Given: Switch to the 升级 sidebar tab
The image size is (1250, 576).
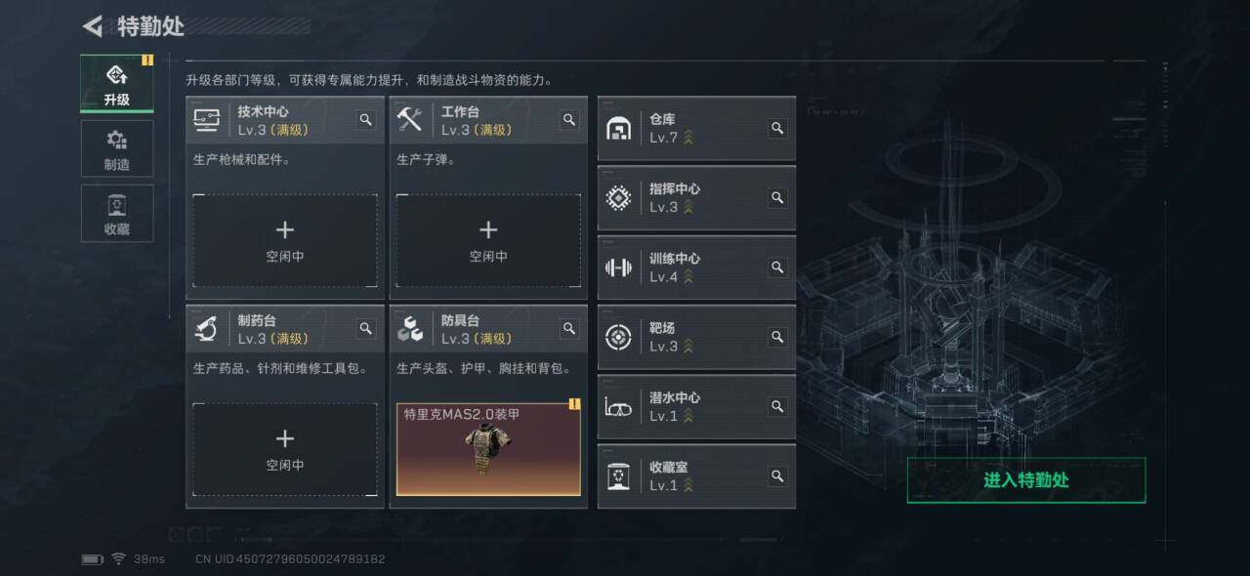Looking at the screenshot, I should pyautogui.click(x=116, y=84).
